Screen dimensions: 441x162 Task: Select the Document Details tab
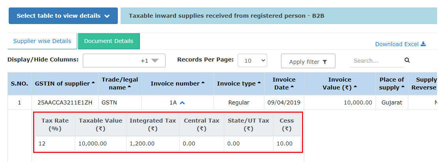tap(109, 41)
